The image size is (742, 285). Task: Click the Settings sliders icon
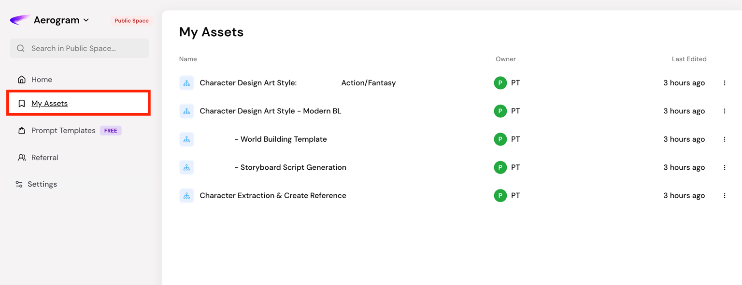(19, 184)
